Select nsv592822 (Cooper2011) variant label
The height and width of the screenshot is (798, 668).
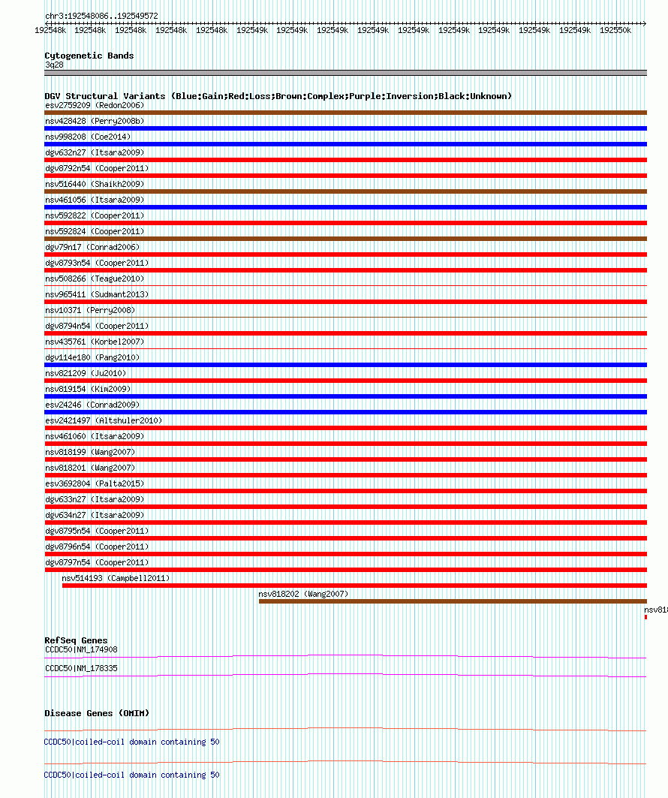pyautogui.click(x=95, y=215)
